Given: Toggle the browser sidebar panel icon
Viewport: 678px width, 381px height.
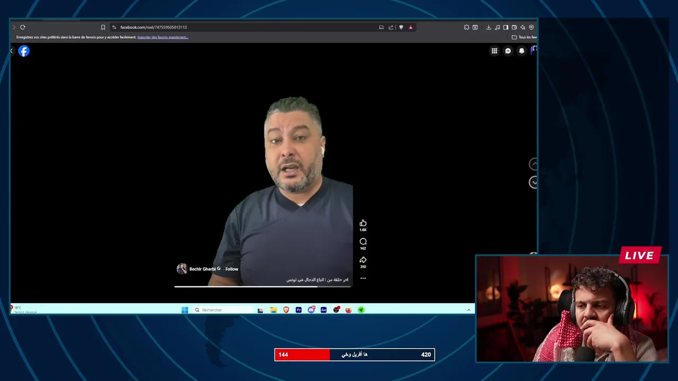Looking at the screenshot, I should click(x=505, y=27).
